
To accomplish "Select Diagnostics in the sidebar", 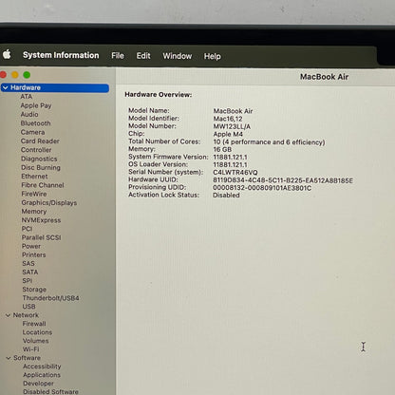I will (39, 159).
